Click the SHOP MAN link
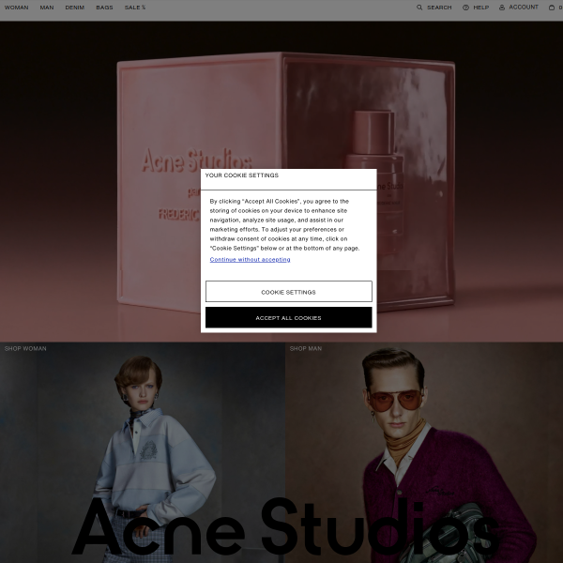563x563 pixels. tap(306, 349)
